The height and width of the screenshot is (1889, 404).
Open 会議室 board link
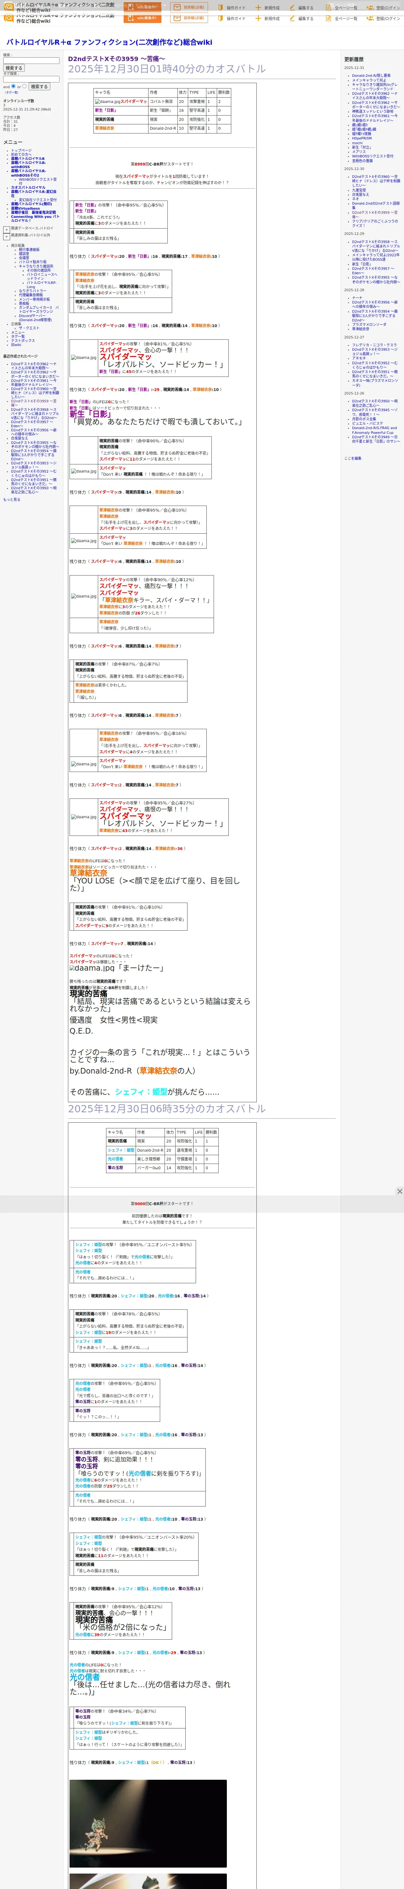[24, 258]
